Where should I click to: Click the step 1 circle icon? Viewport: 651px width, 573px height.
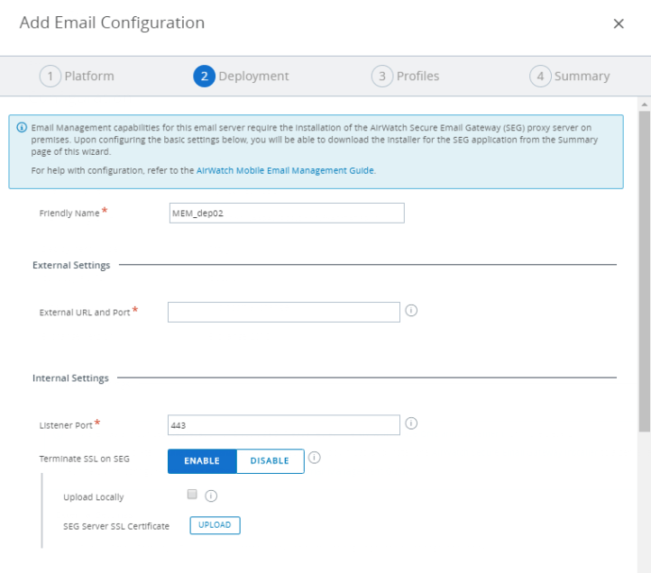point(50,77)
